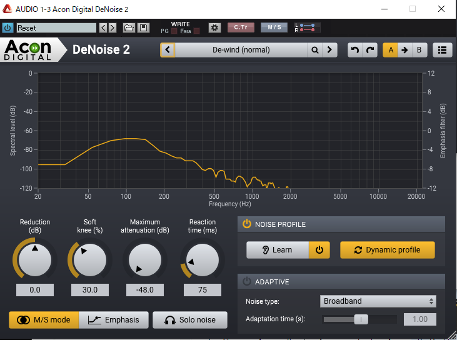Click the Dynamic profile button
Image resolution: width=457 pixels, height=340 pixels.
coord(388,250)
